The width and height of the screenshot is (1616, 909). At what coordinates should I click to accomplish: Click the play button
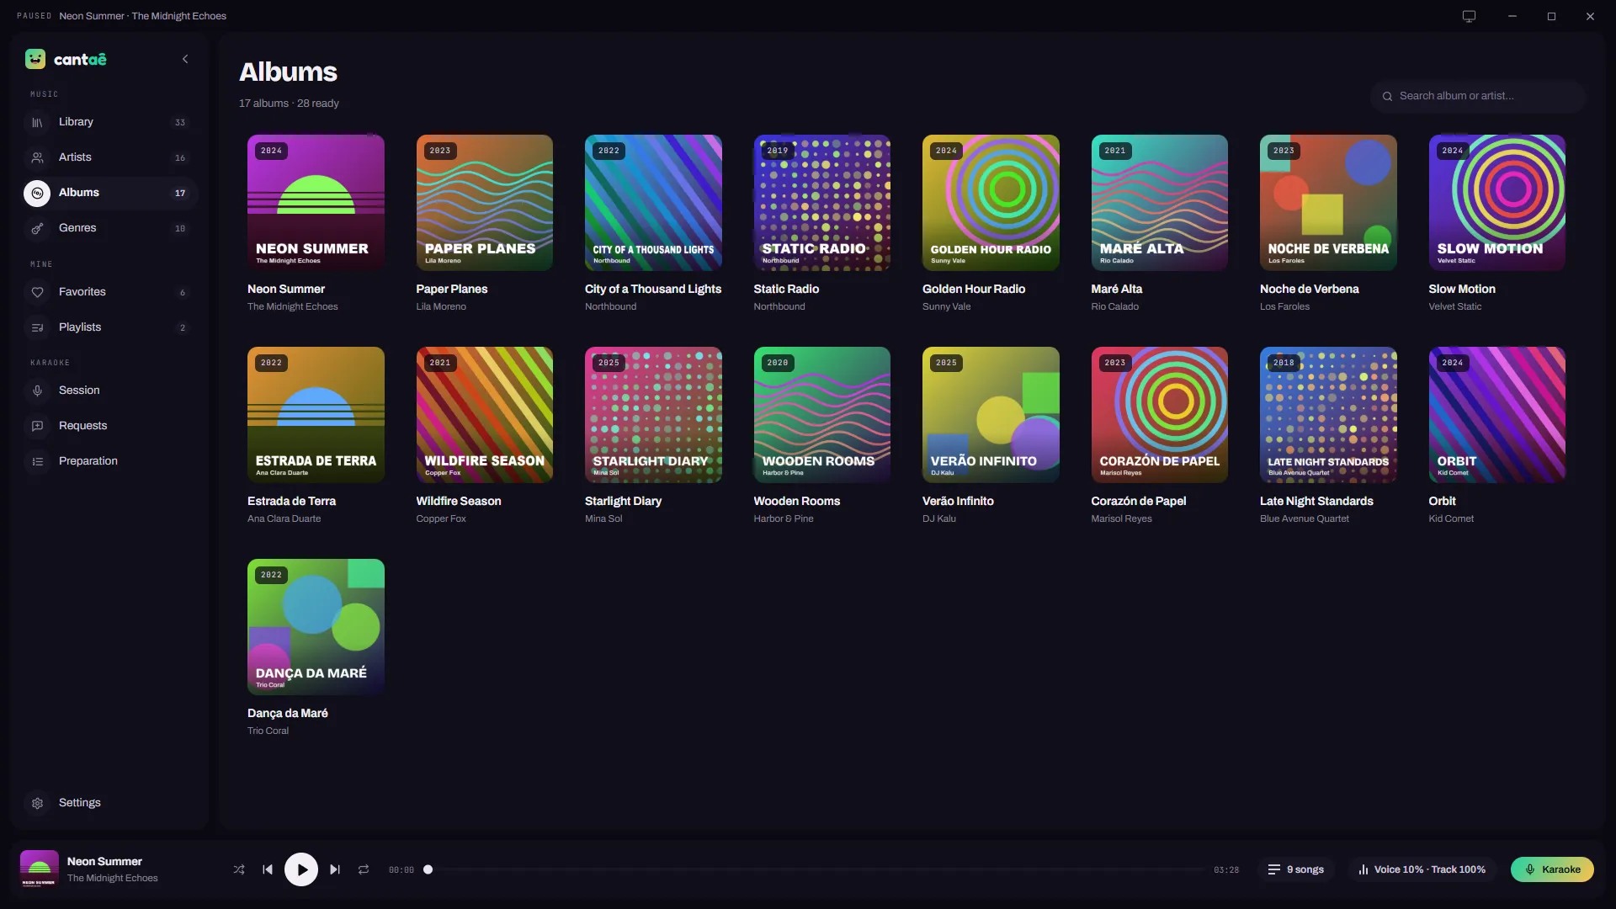point(301,869)
